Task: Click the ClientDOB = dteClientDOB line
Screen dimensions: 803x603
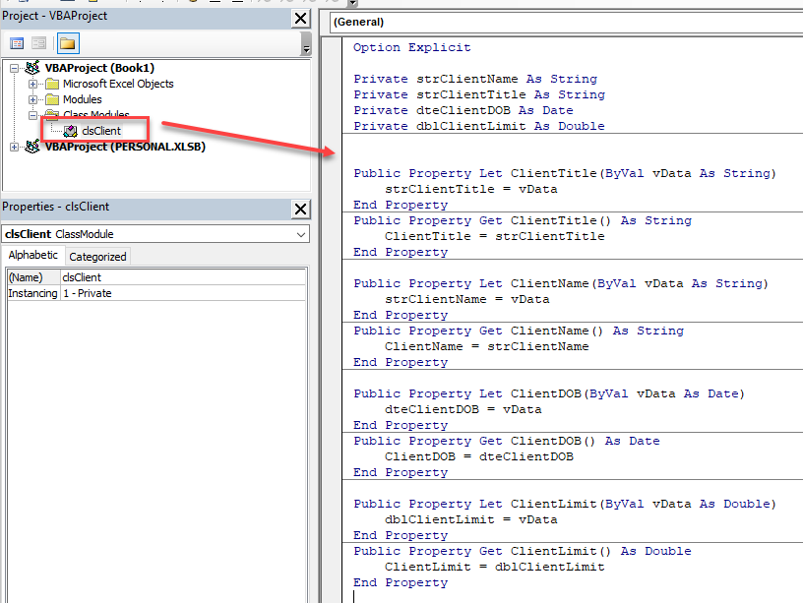Action: [479, 456]
